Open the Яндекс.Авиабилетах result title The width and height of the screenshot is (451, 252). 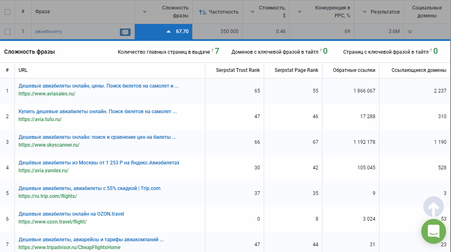point(99,163)
